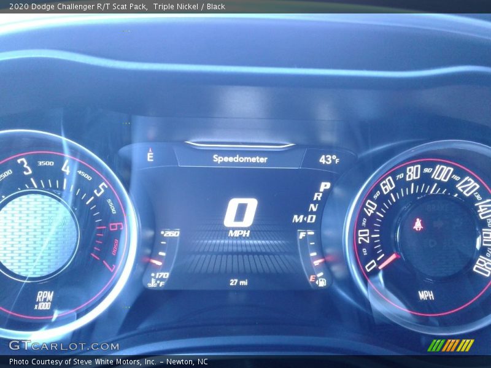
Task: Select gear P in the shift indicator
Action: 325,187
